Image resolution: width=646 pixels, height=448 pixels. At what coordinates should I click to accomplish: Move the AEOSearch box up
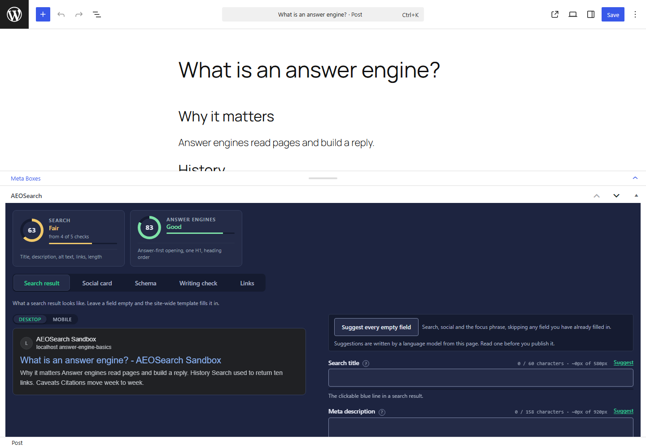[x=597, y=196]
